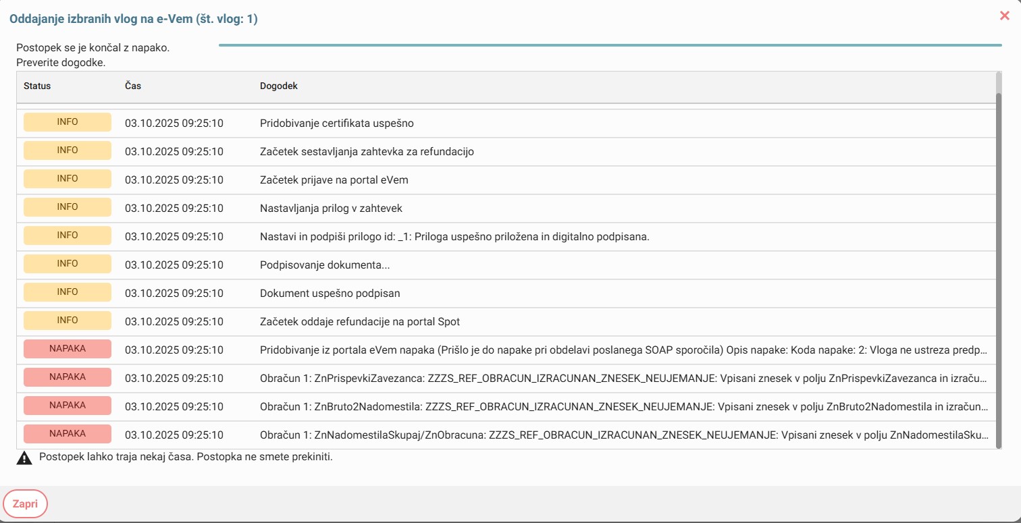Select the Dokument uspešno podpisan event
Image resolution: width=1021 pixels, height=523 pixels.
330,294
